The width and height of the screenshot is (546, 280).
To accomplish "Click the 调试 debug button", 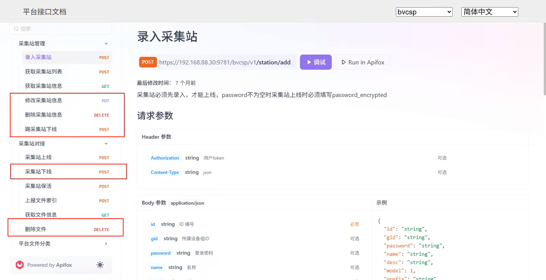I will tap(316, 62).
